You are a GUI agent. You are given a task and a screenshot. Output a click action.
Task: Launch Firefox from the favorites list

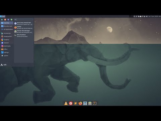click(x=24, y=28)
